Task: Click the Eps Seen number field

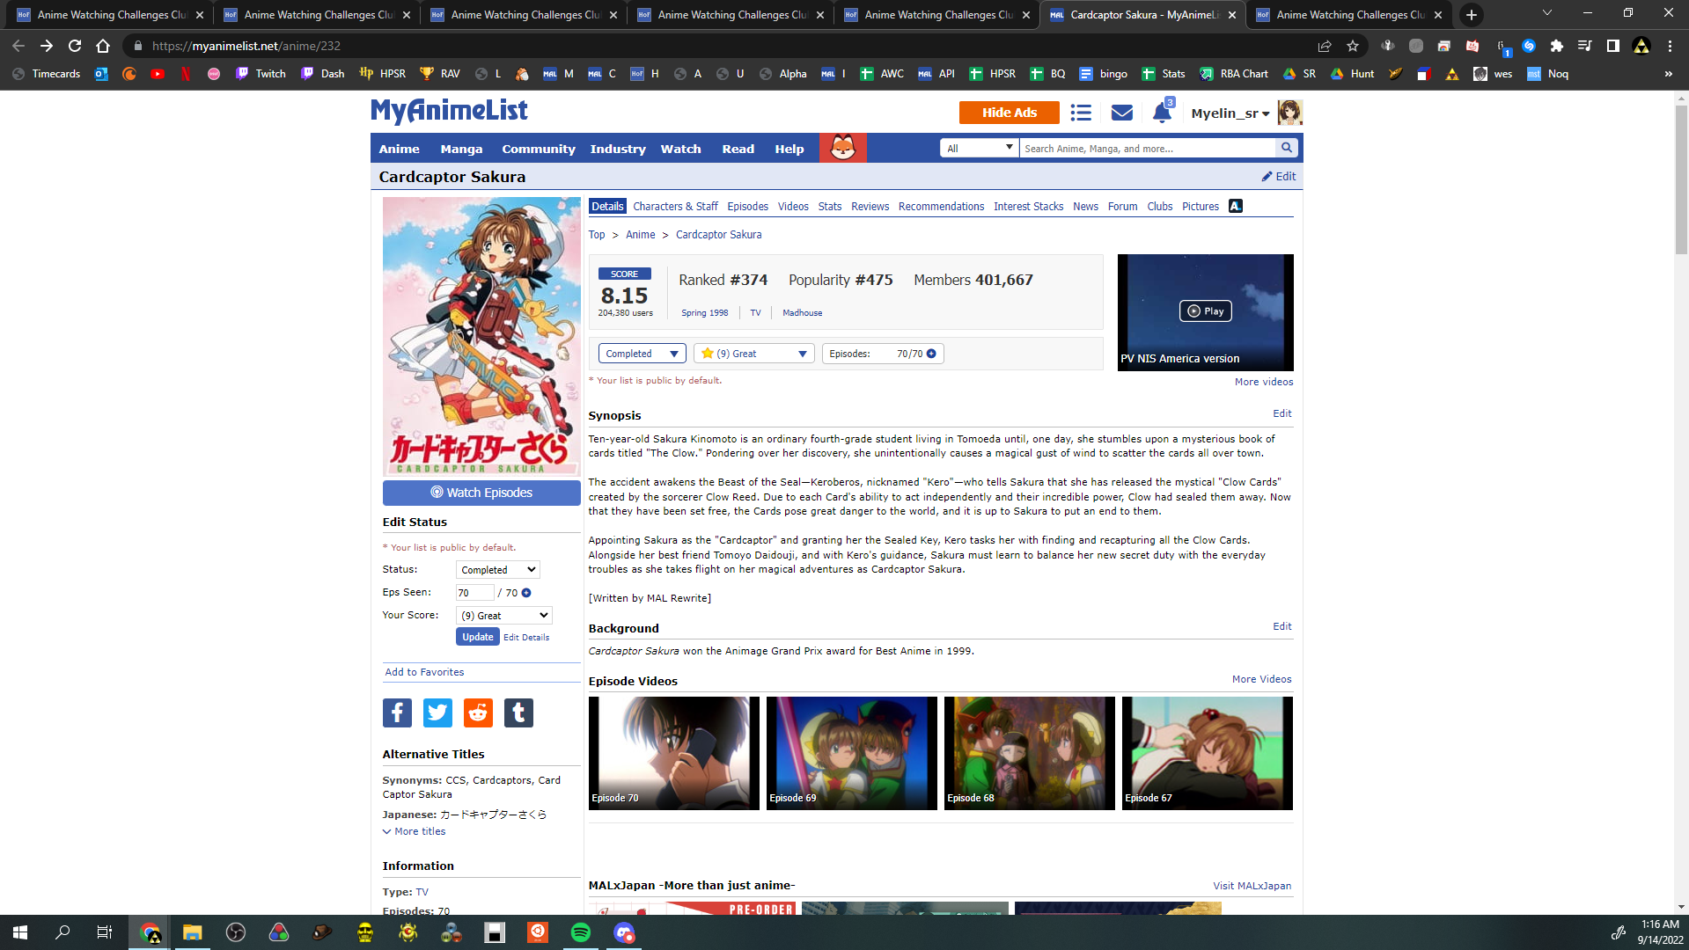Action: pyautogui.click(x=474, y=593)
